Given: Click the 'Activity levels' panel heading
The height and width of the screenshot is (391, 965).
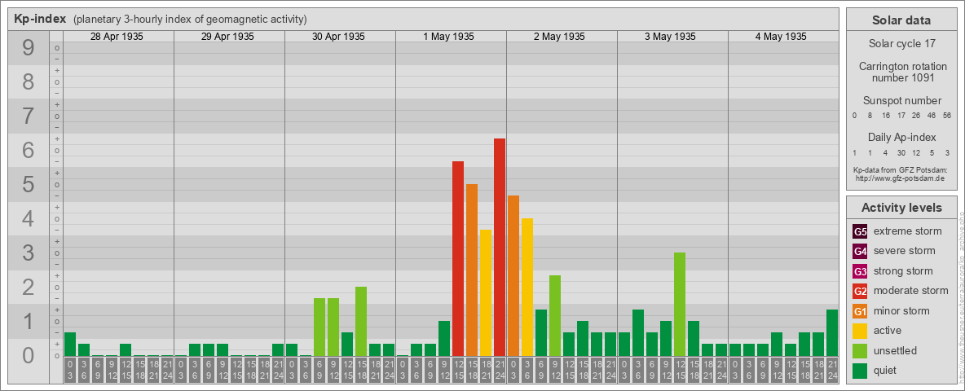Looking at the screenshot, I should pos(901,208).
